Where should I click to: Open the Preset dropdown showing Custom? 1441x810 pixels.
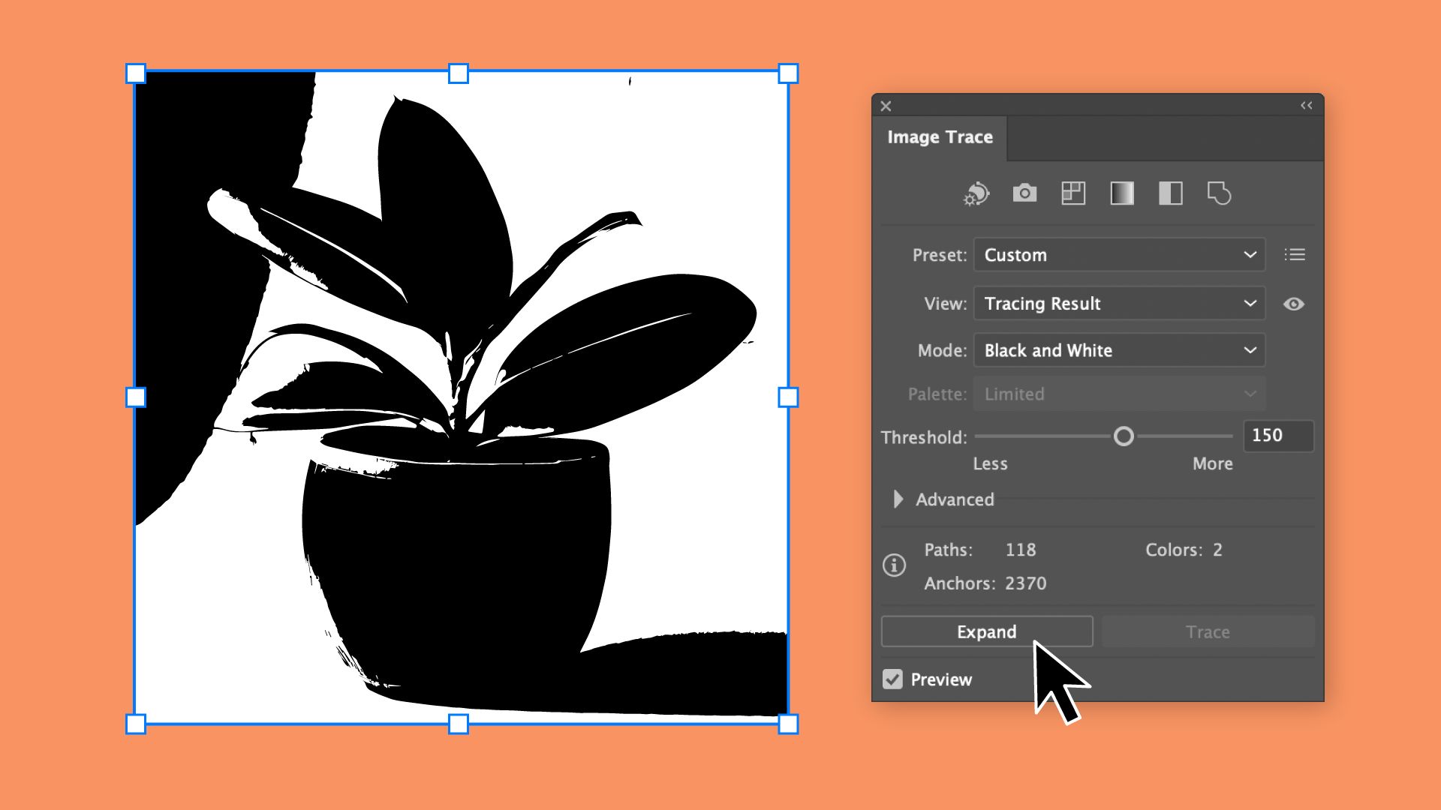click(x=1119, y=255)
